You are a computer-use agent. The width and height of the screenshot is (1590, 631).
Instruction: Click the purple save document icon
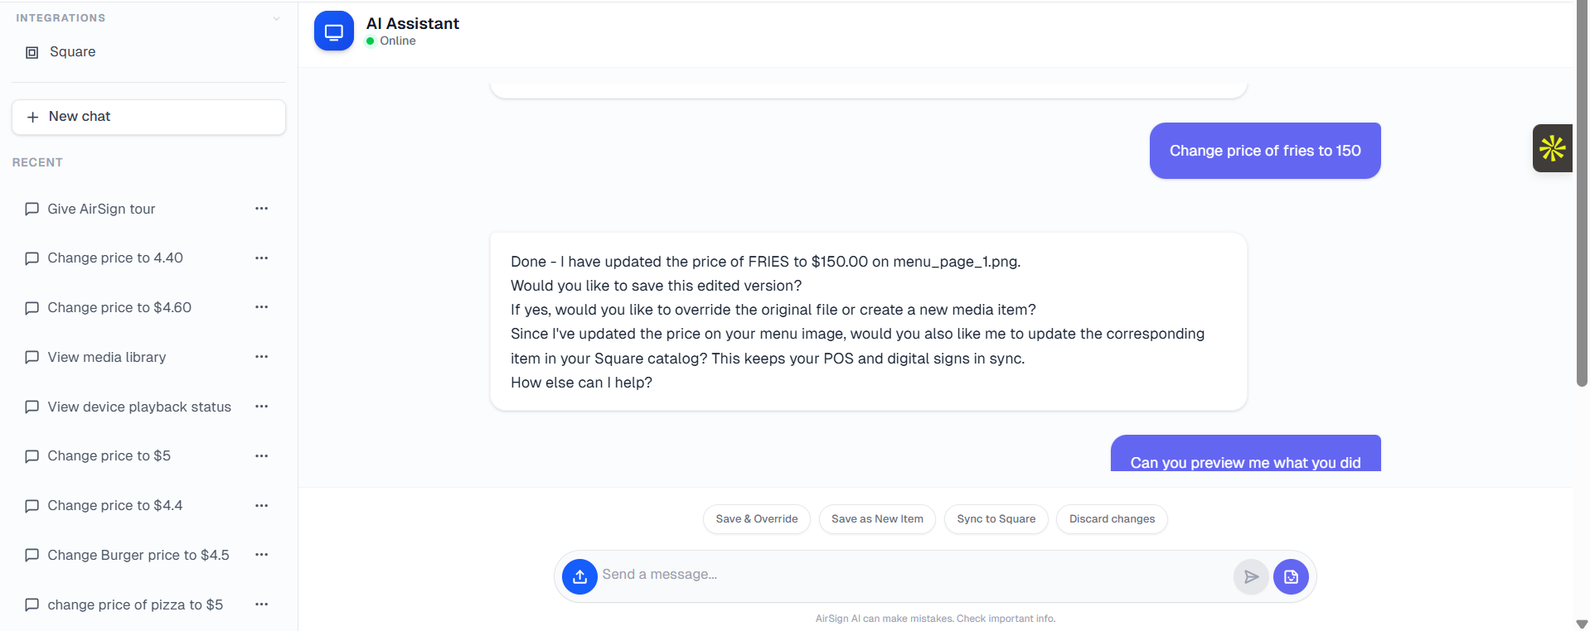tap(1291, 576)
